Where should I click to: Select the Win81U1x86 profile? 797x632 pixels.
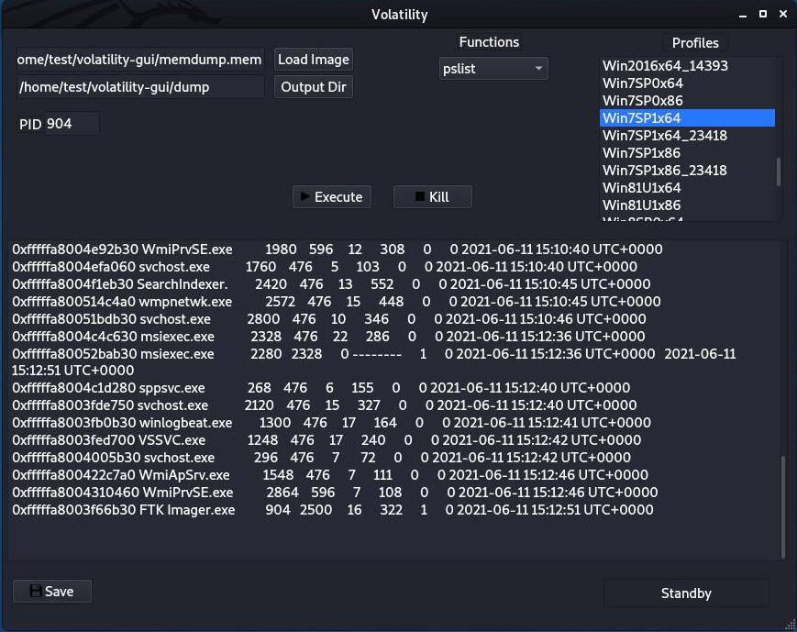687,205
